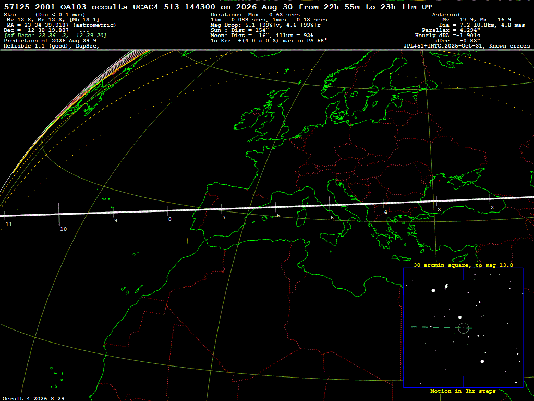Image resolution: width=534 pixels, height=401 pixels.
Task: Click the 'Occult 4.2026.8.29' version label
Action: (33, 398)
